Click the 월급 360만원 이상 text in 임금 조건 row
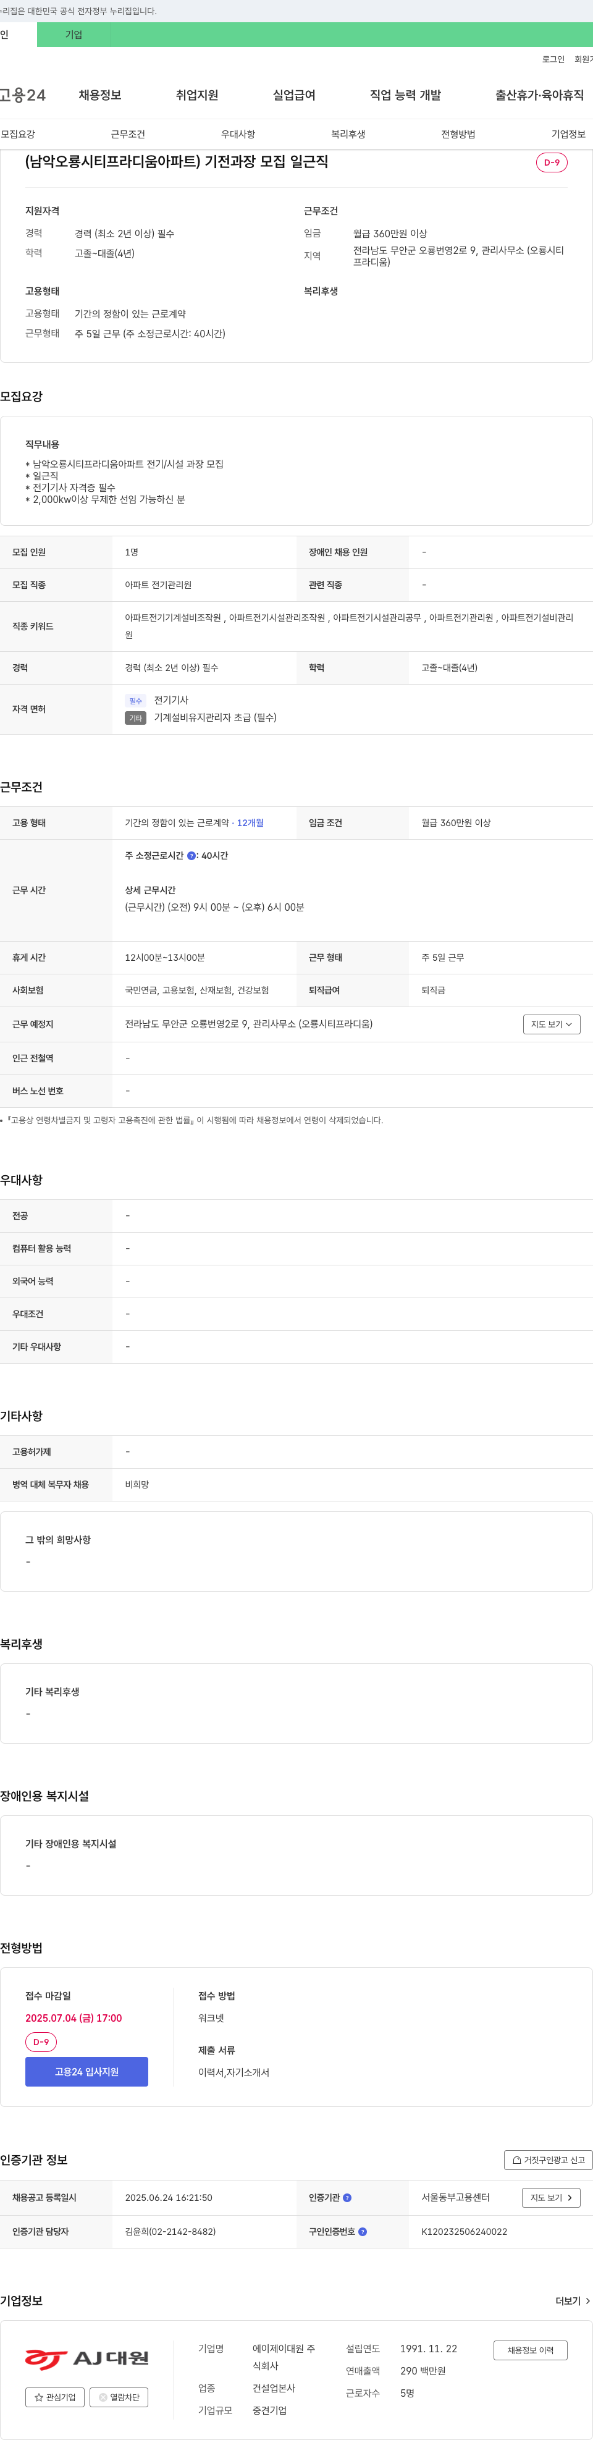593x2440 pixels. [456, 823]
